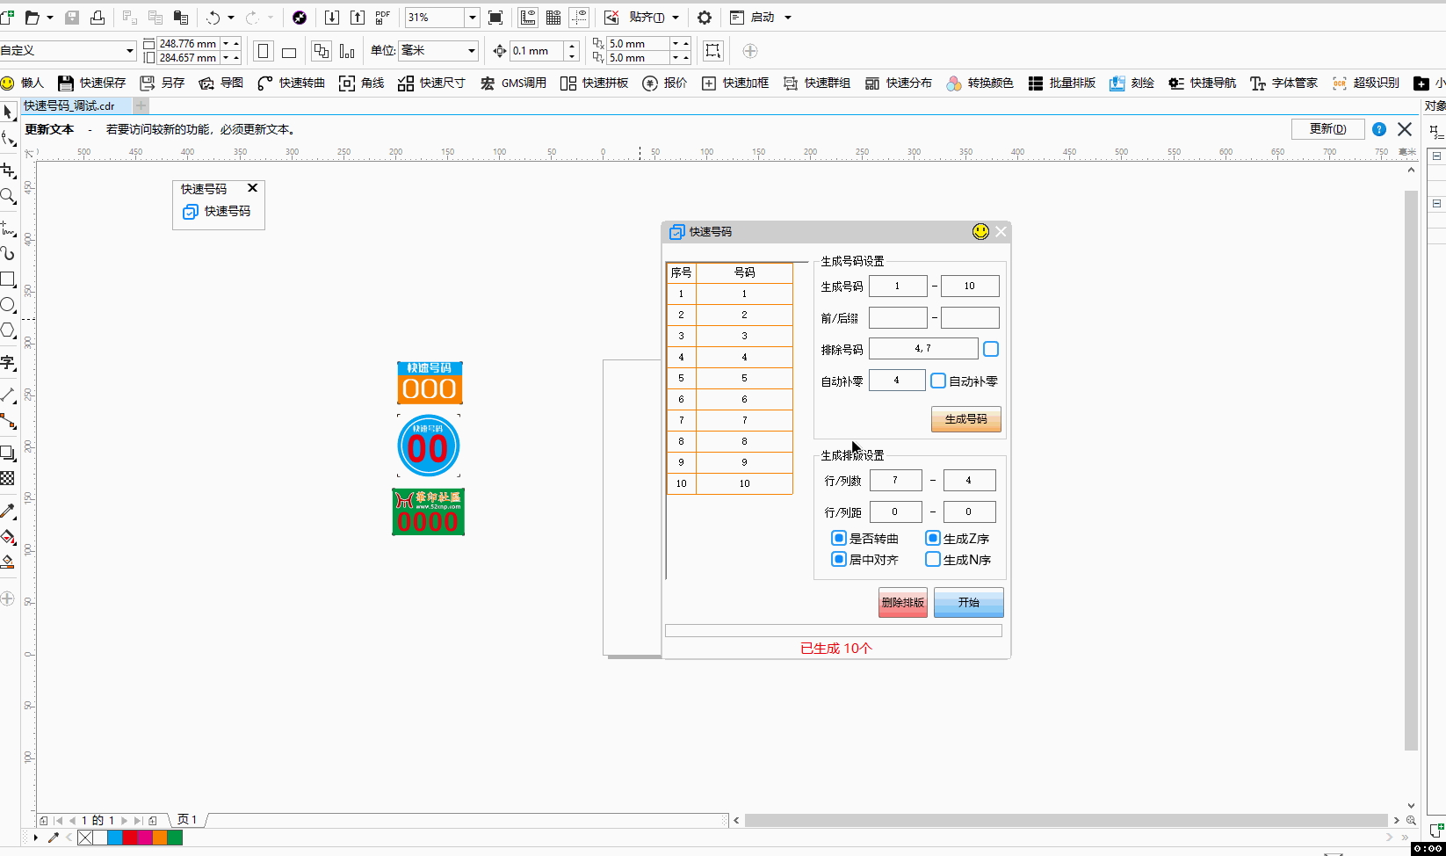Click the Publish to PDF icon
1446x856 pixels.
click(x=383, y=18)
